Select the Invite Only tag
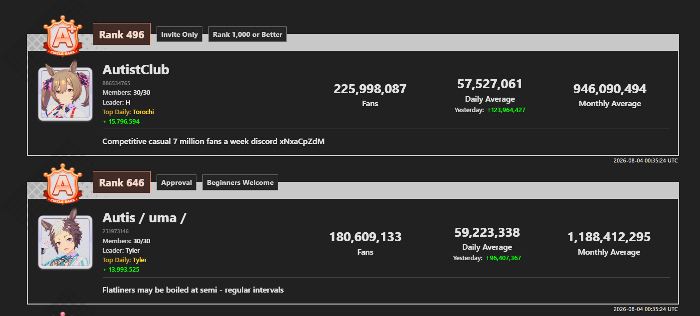Image resolution: width=700 pixels, height=316 pixels. (179, 34)
